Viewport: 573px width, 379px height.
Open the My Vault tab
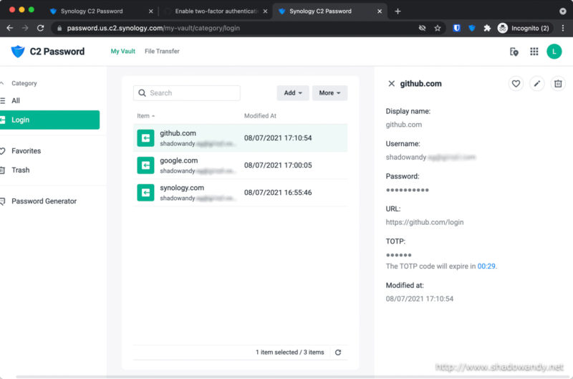coord(122,52)
